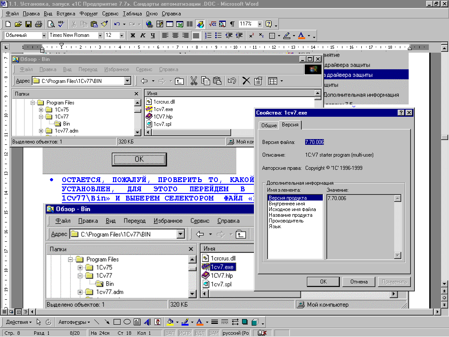Open an existing file from toolbar
The image size is (449, 337).
(x=18, y=24)
